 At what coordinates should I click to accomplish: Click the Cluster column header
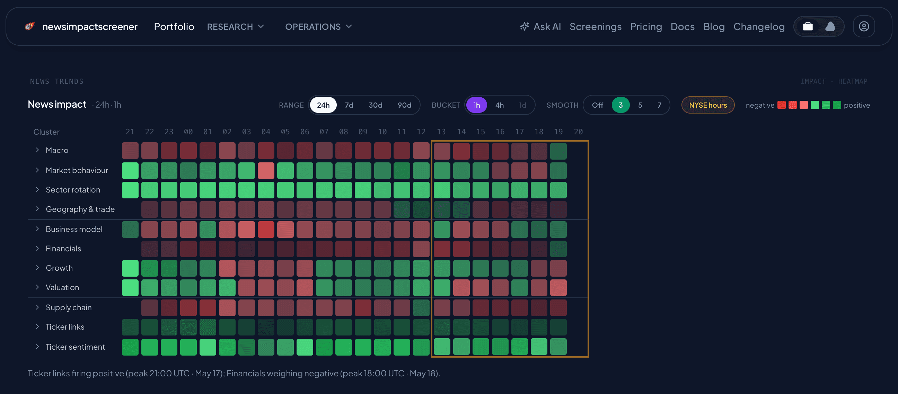click(46, 132)
